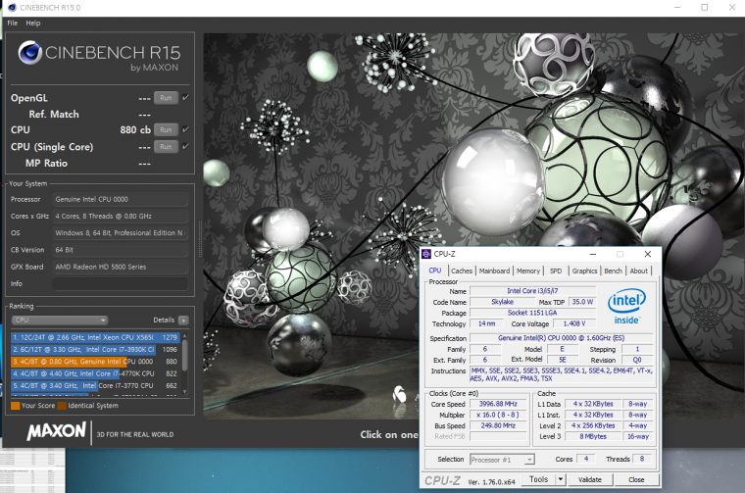Toggle the CPU Single Core checkbox

(186, 146)
